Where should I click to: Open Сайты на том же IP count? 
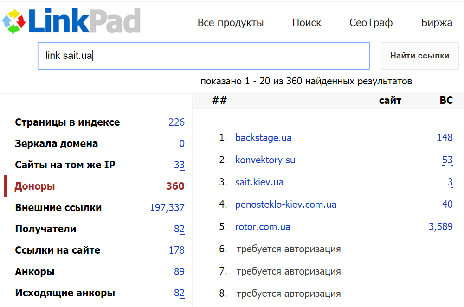click(x=179, y=165)
